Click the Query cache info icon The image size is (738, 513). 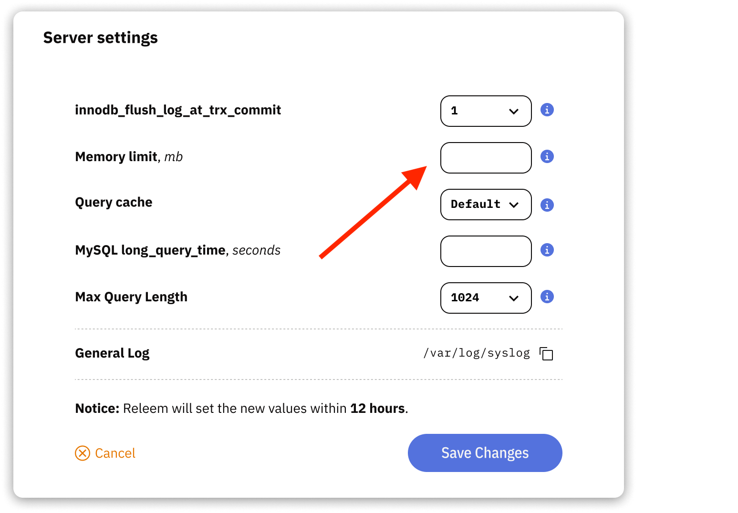pos(547,205)
